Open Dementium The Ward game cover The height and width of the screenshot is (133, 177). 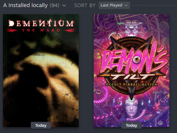pos(41,71)
